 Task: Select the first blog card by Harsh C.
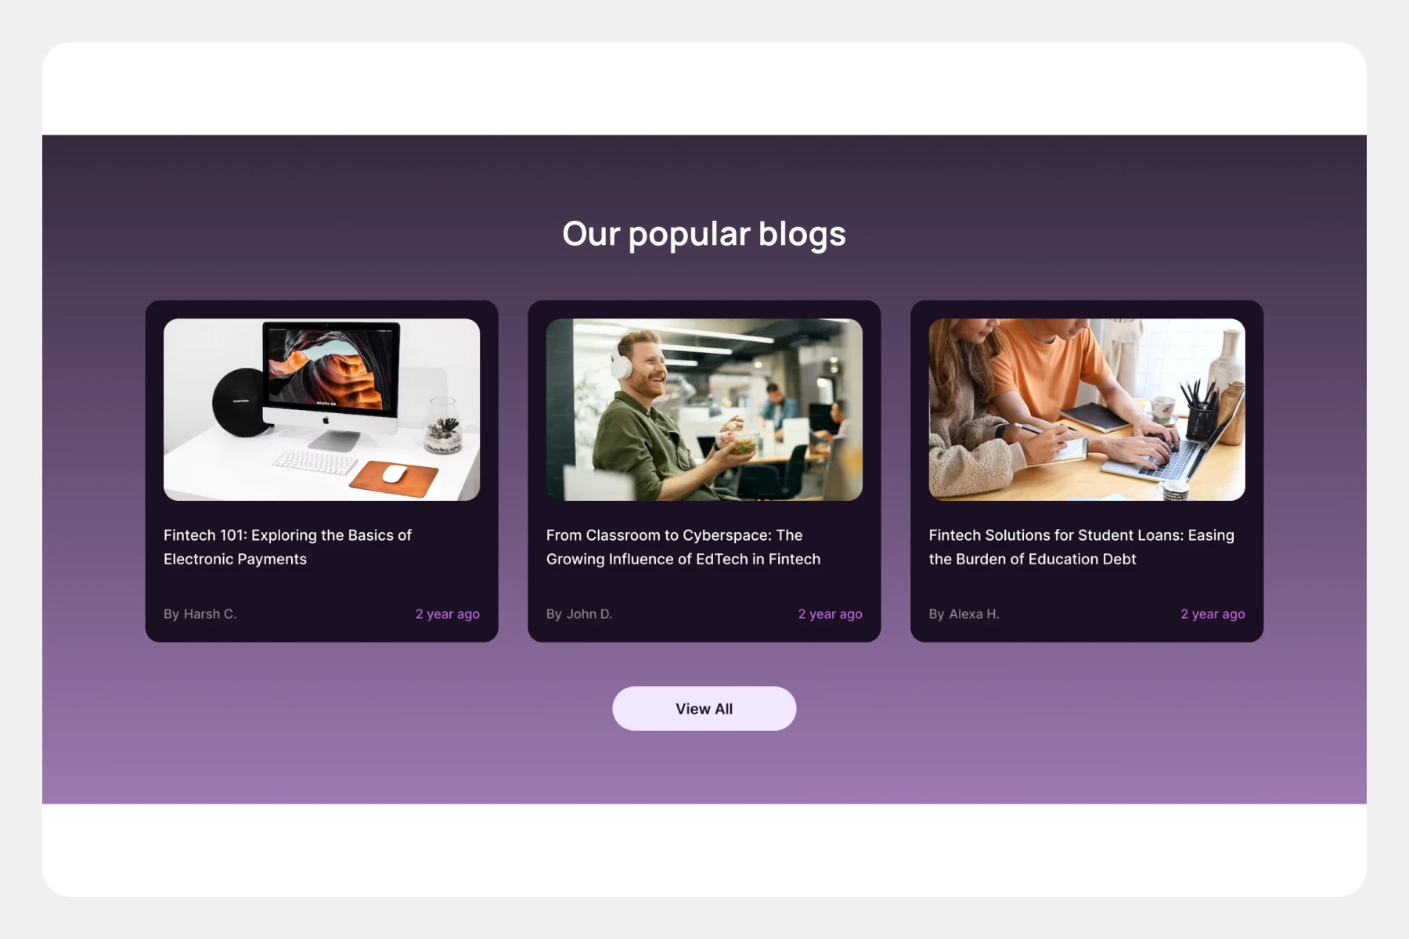pyautogui.click(x=322, y=471)
